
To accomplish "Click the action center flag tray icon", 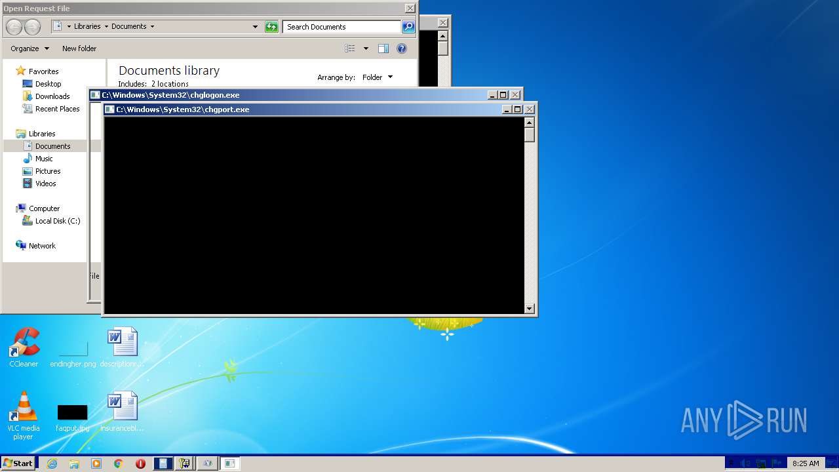I will [x=776, y=463].
